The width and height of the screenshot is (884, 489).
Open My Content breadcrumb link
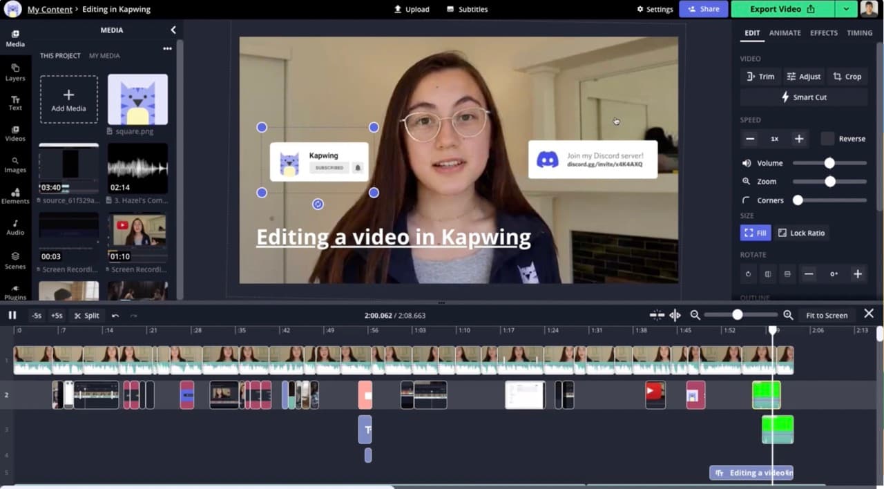50,10
